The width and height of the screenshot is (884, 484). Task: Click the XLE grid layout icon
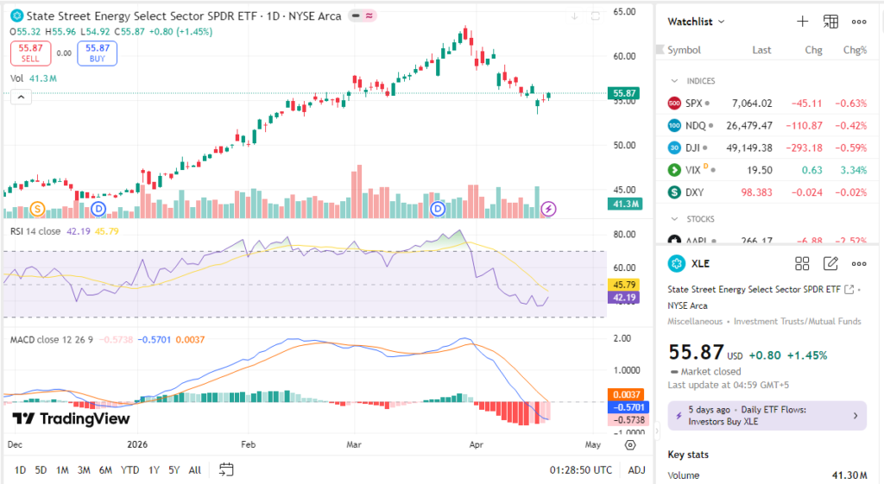pos(802,264)
